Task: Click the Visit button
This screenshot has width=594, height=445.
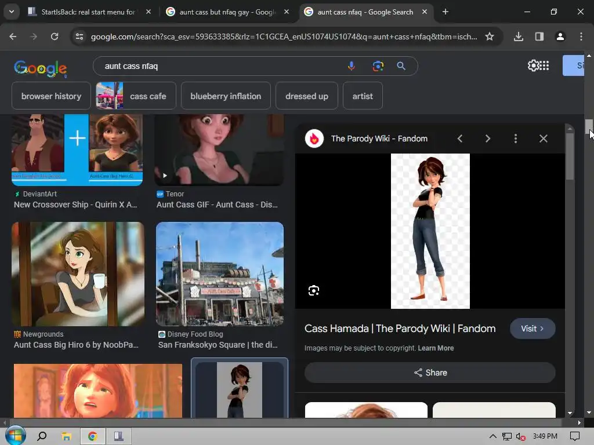Action: [x=533, y=329]
